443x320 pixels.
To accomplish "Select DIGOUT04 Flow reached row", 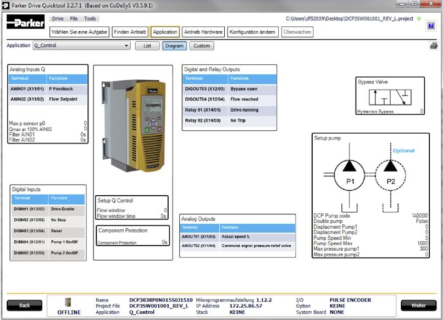I will (229, 100).
